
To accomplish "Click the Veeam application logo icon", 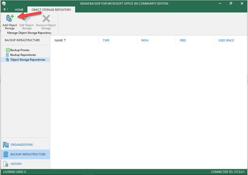I will click(4, 3).
